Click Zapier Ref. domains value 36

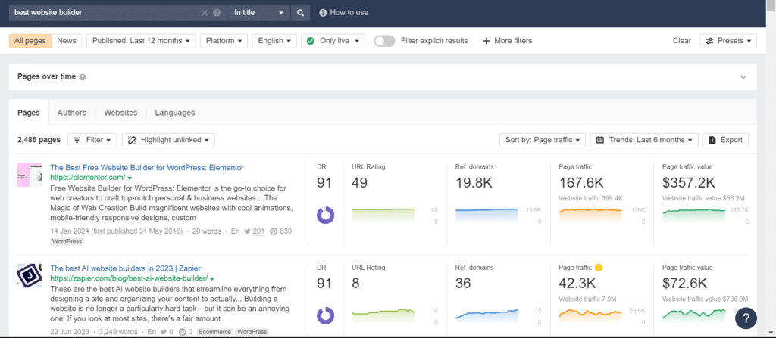tap(463, 283)
